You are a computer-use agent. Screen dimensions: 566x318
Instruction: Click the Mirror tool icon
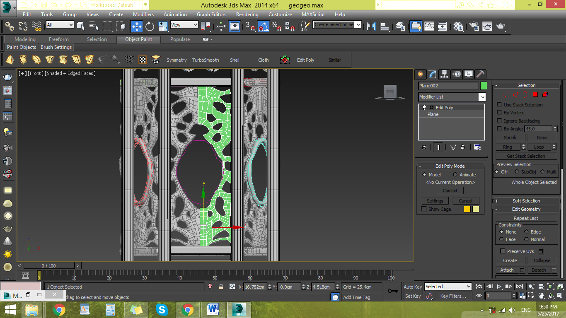tap(372, 26)
